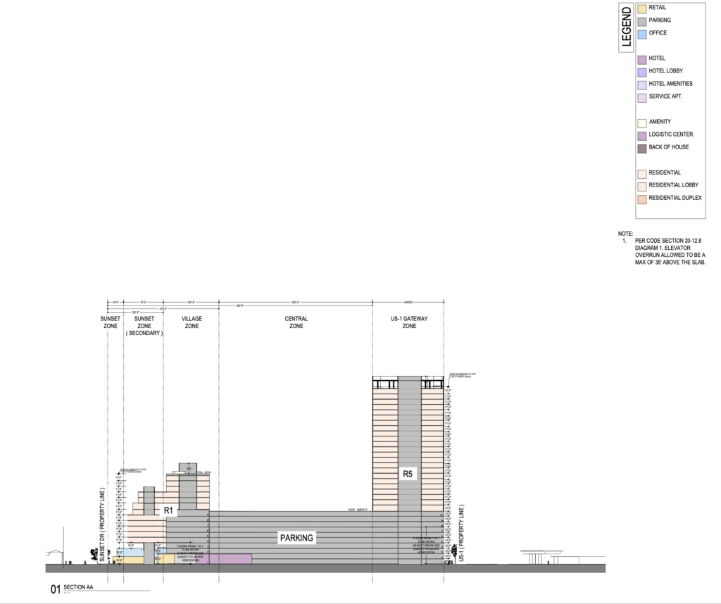Expand the SUNSET ZONE column header
Image resolution: width=721 pixels, height=604 pixels.
pyautogui.click(x=109, y=321)
